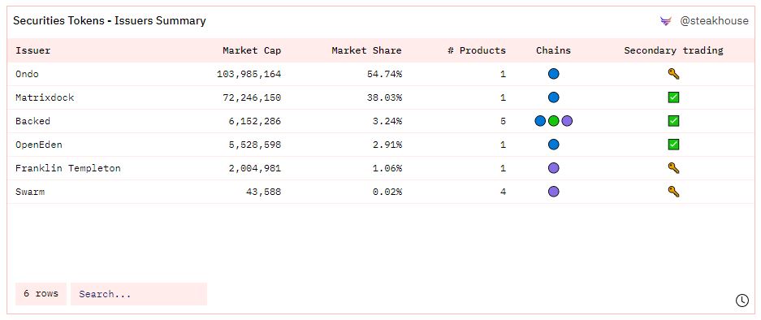Click the products count 1 for OpenEden
Screen dimensions: 761x320
[503, 145]
